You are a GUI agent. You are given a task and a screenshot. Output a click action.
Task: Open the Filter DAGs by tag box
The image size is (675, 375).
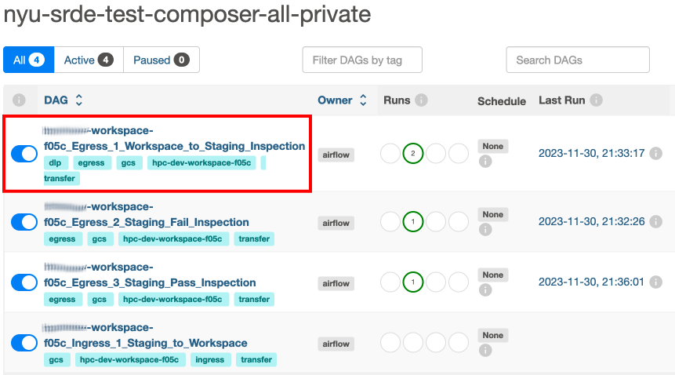click(x=362, y=60)
